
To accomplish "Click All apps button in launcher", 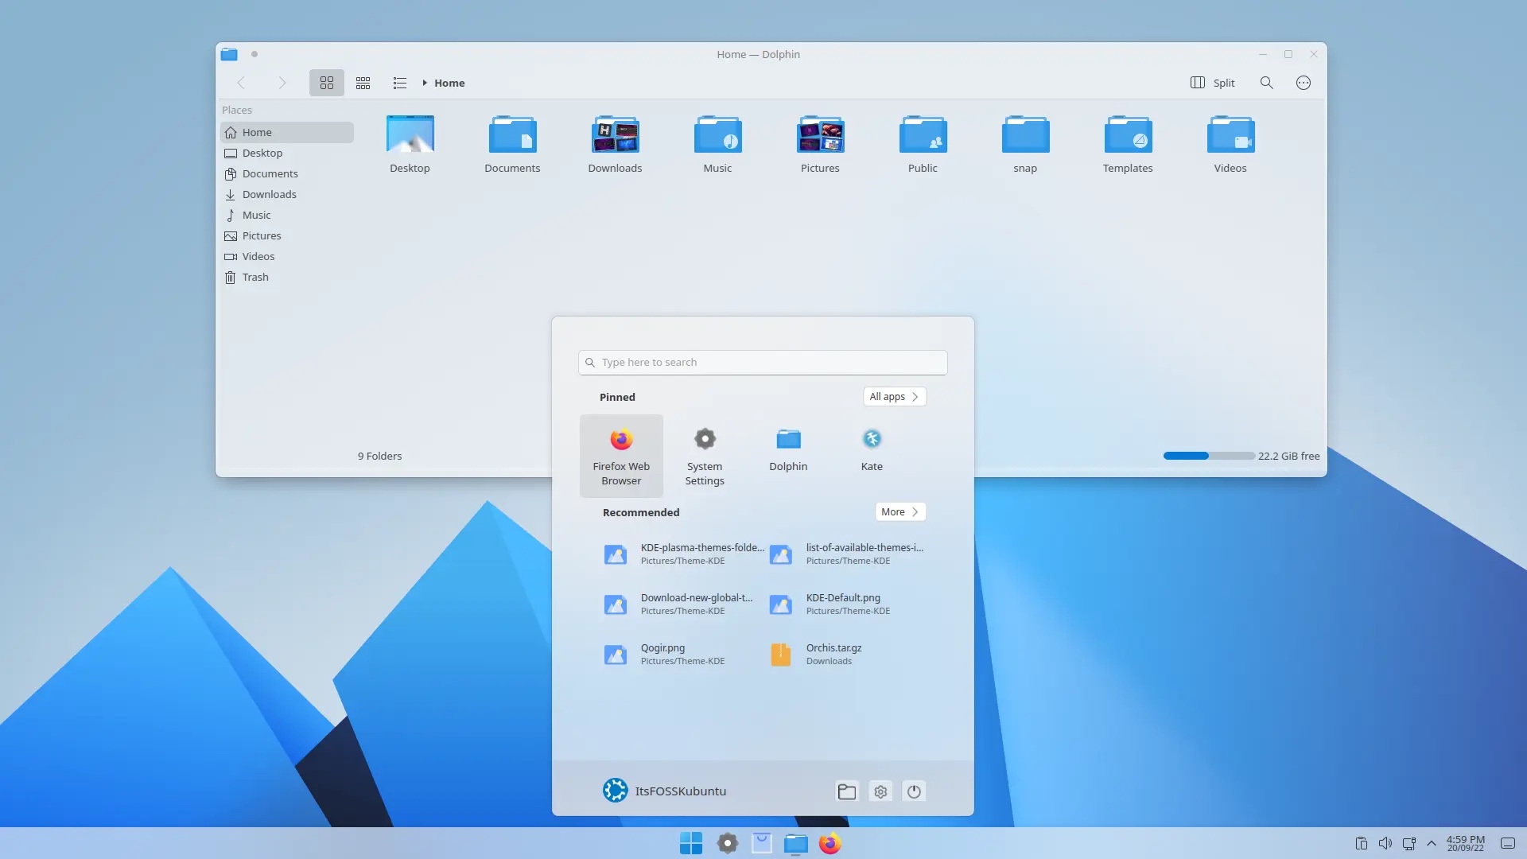I will [894, 396].
